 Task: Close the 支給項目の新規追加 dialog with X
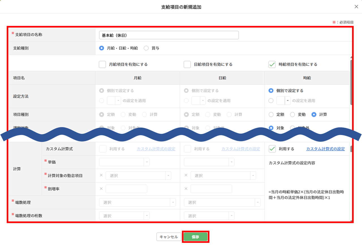356,7
